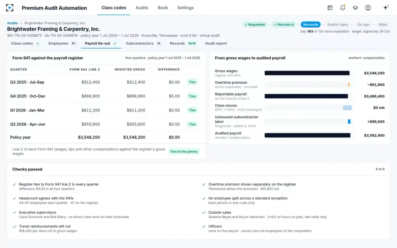The image size is (397, 248).
Task: Click the Overtime premium bar
Action: point(349,85)
